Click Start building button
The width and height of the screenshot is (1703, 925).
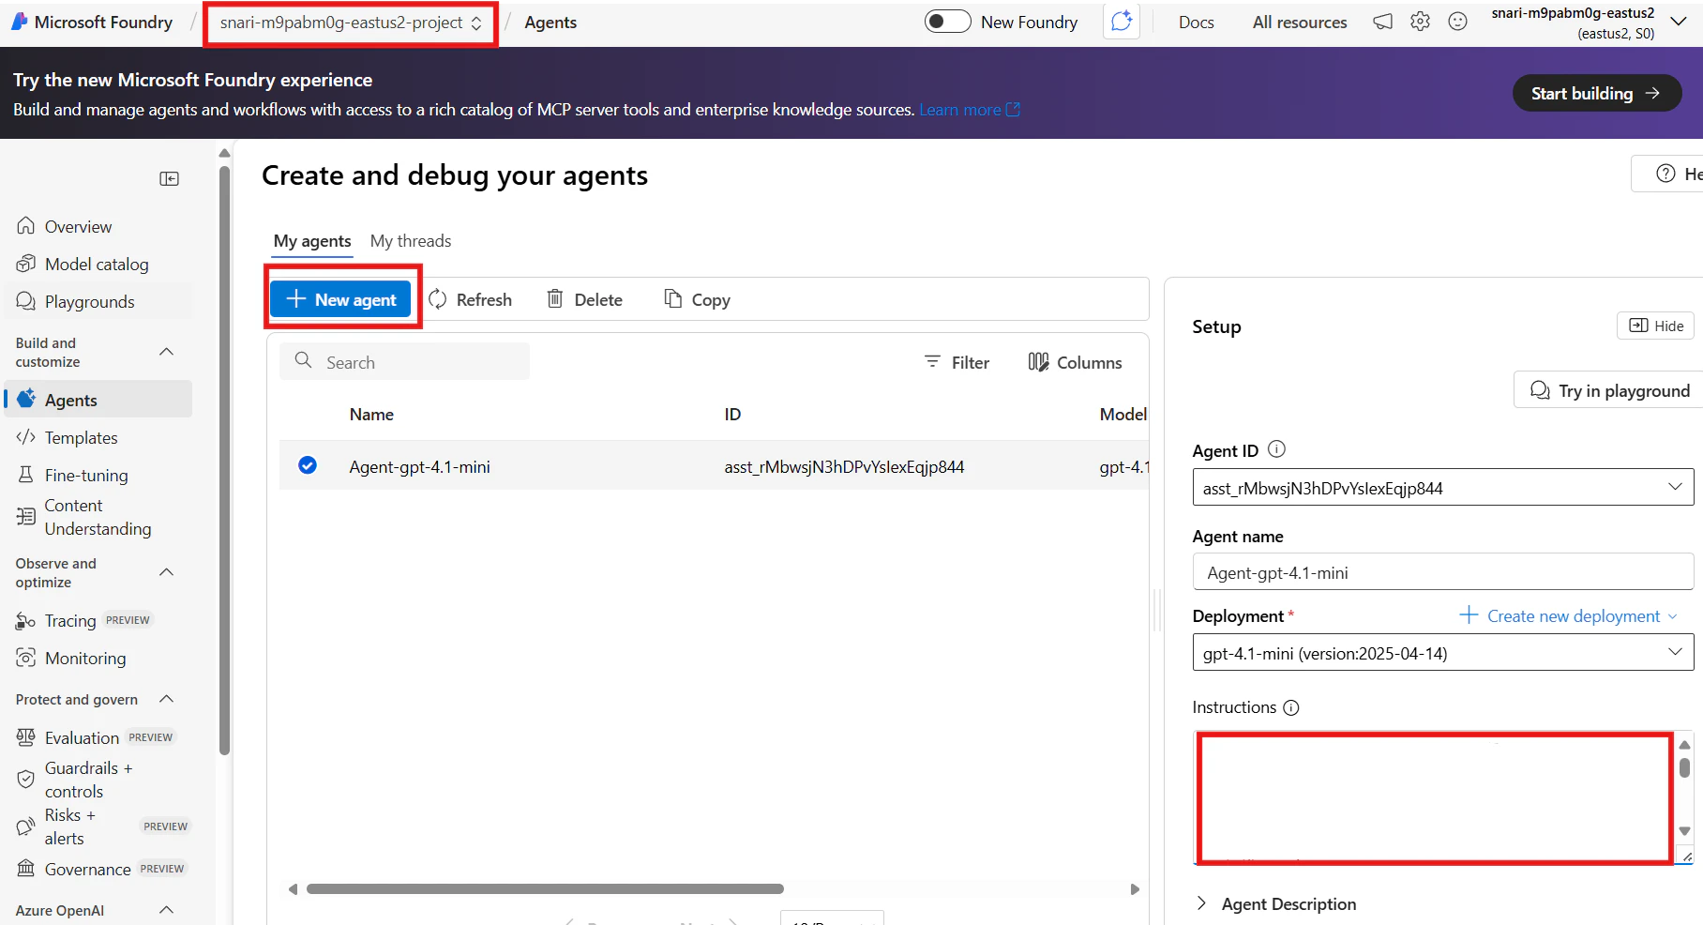click(x=1596, y=93)
